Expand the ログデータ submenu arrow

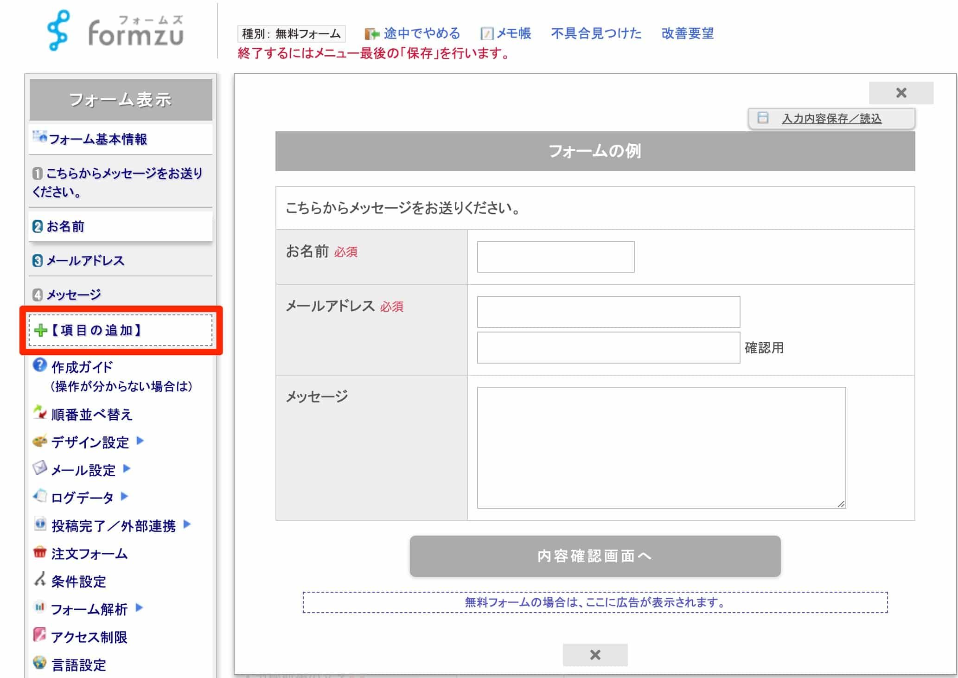[x=124, y=498]
